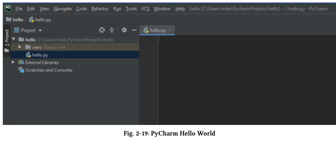Open the Refactor menu

[x=100, y=9]
